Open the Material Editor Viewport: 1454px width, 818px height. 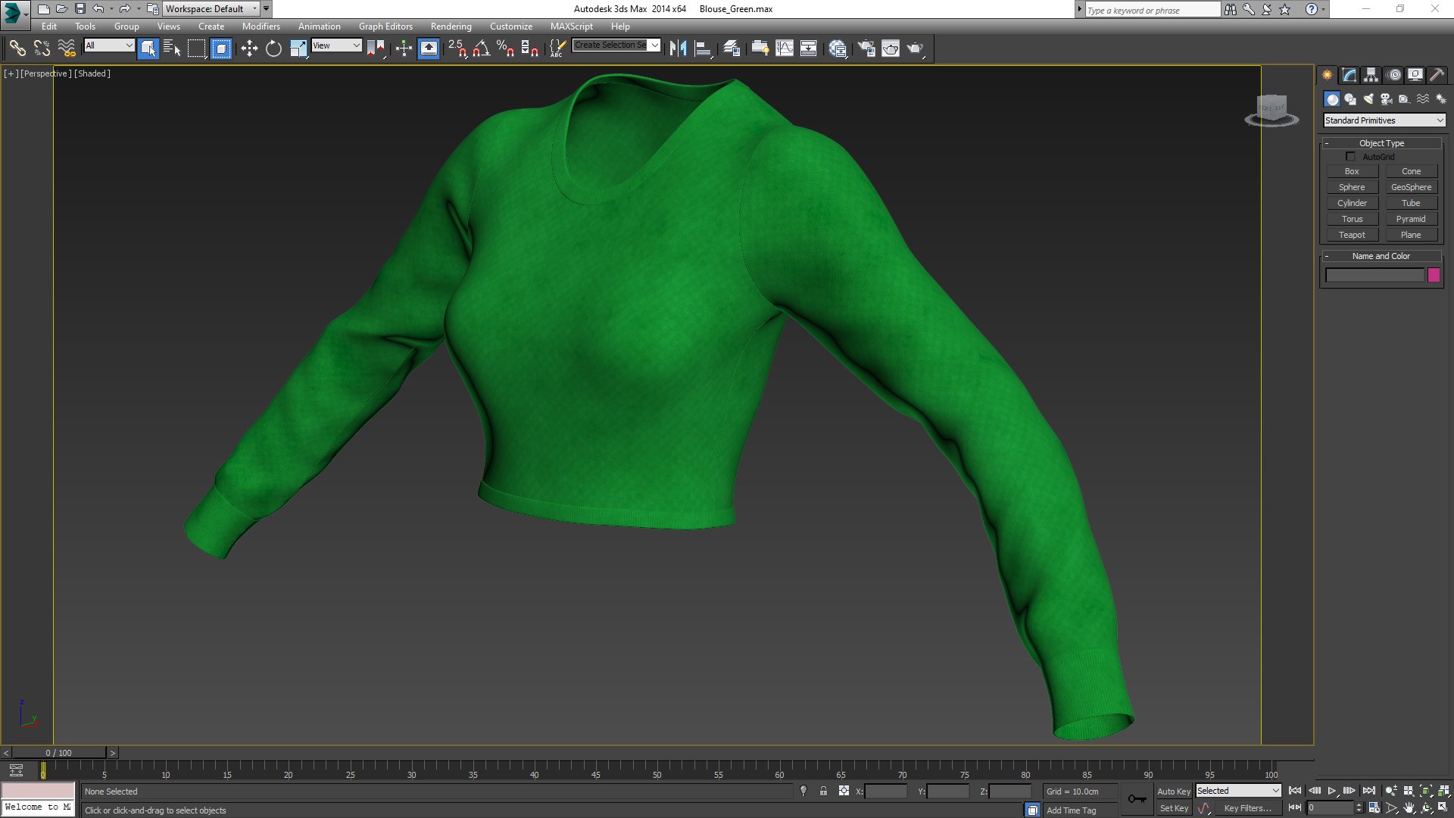[838, 48]
